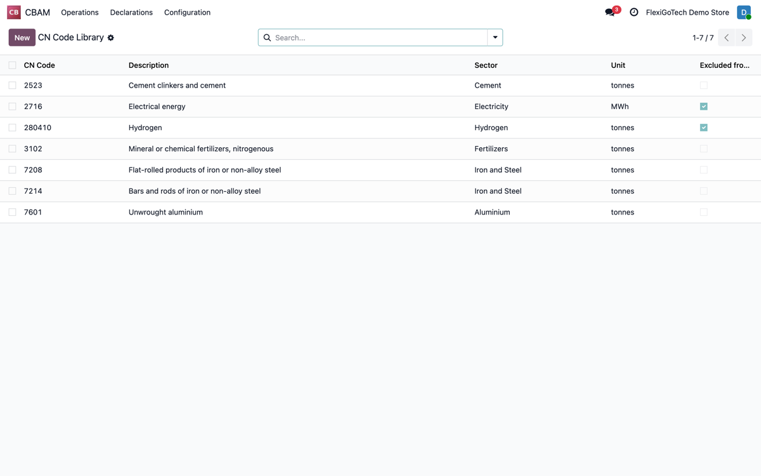
Task: Toggle the Excluded checkbox for Hydrogen
Action: pos(704,128)
